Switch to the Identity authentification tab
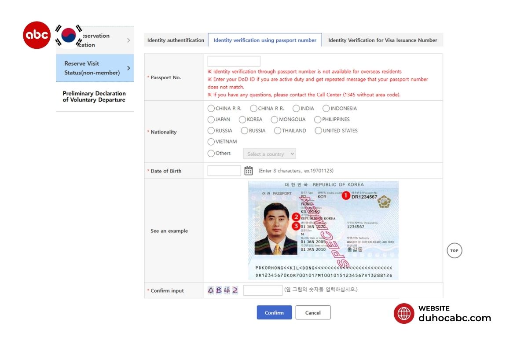The image size is (528, 352). click(176, 40)
